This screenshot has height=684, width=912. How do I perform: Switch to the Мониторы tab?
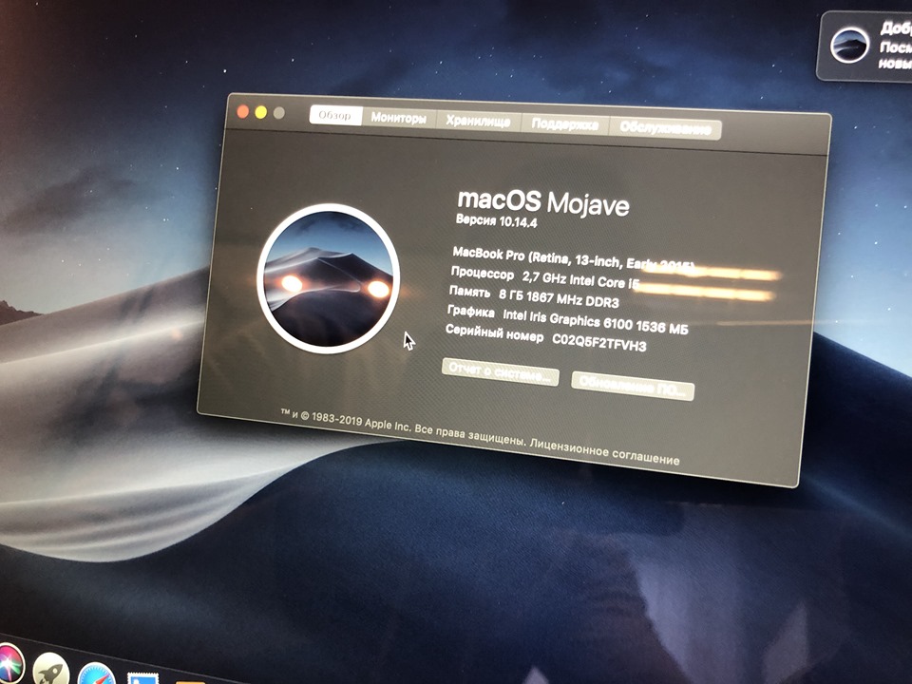point(399,118)
